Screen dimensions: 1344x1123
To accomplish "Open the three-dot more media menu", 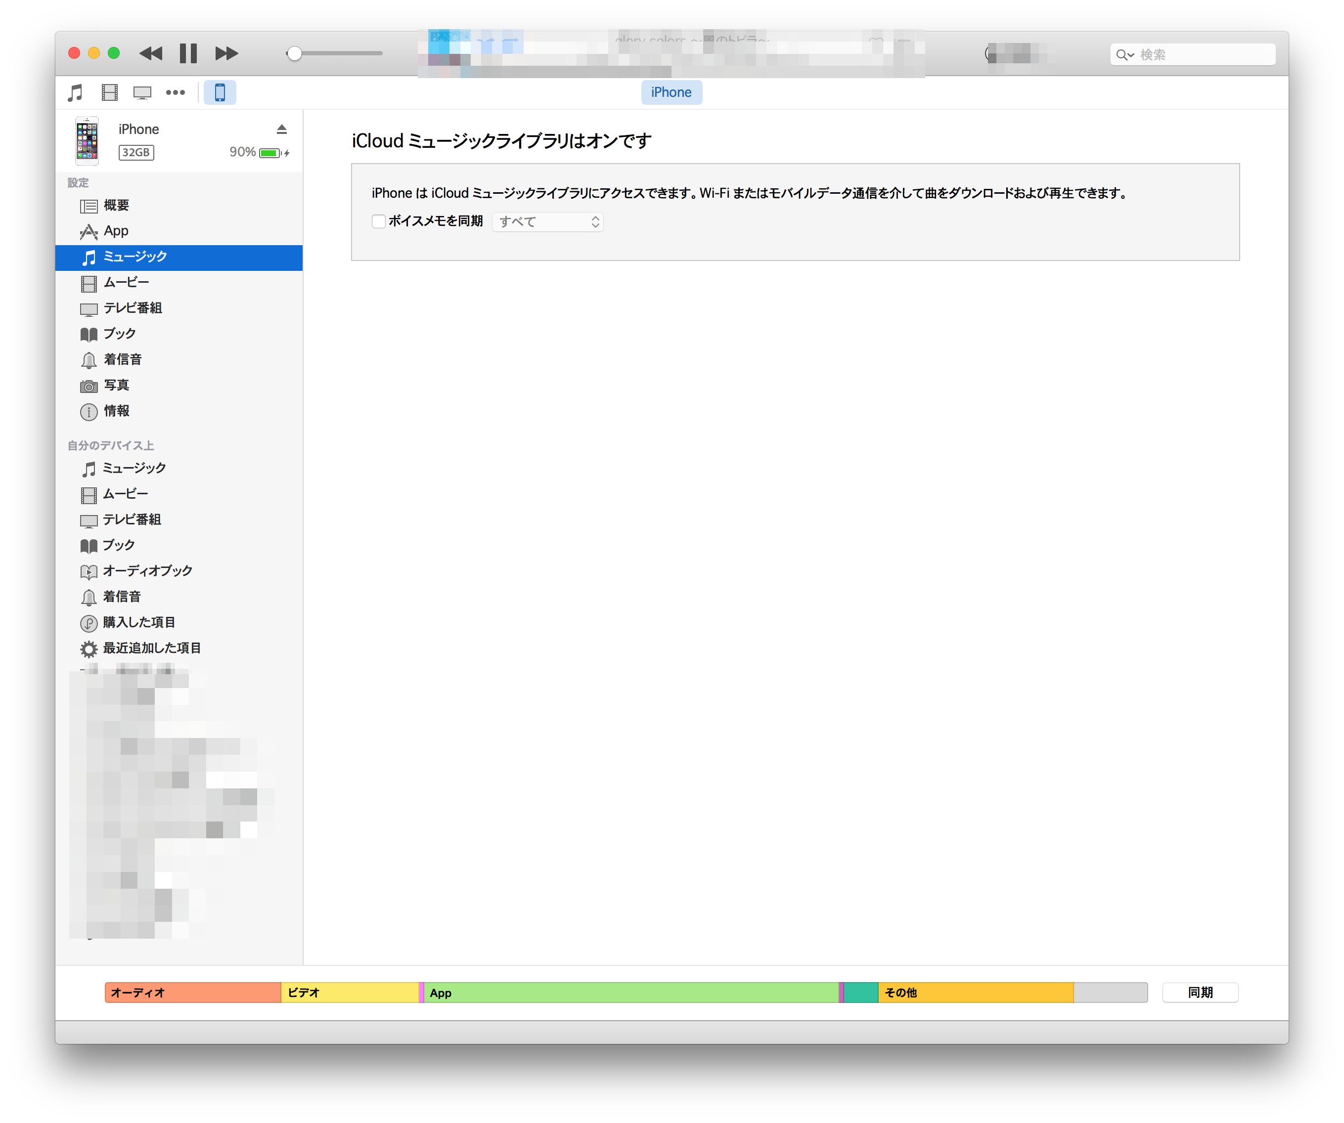I will click(176, 93).
